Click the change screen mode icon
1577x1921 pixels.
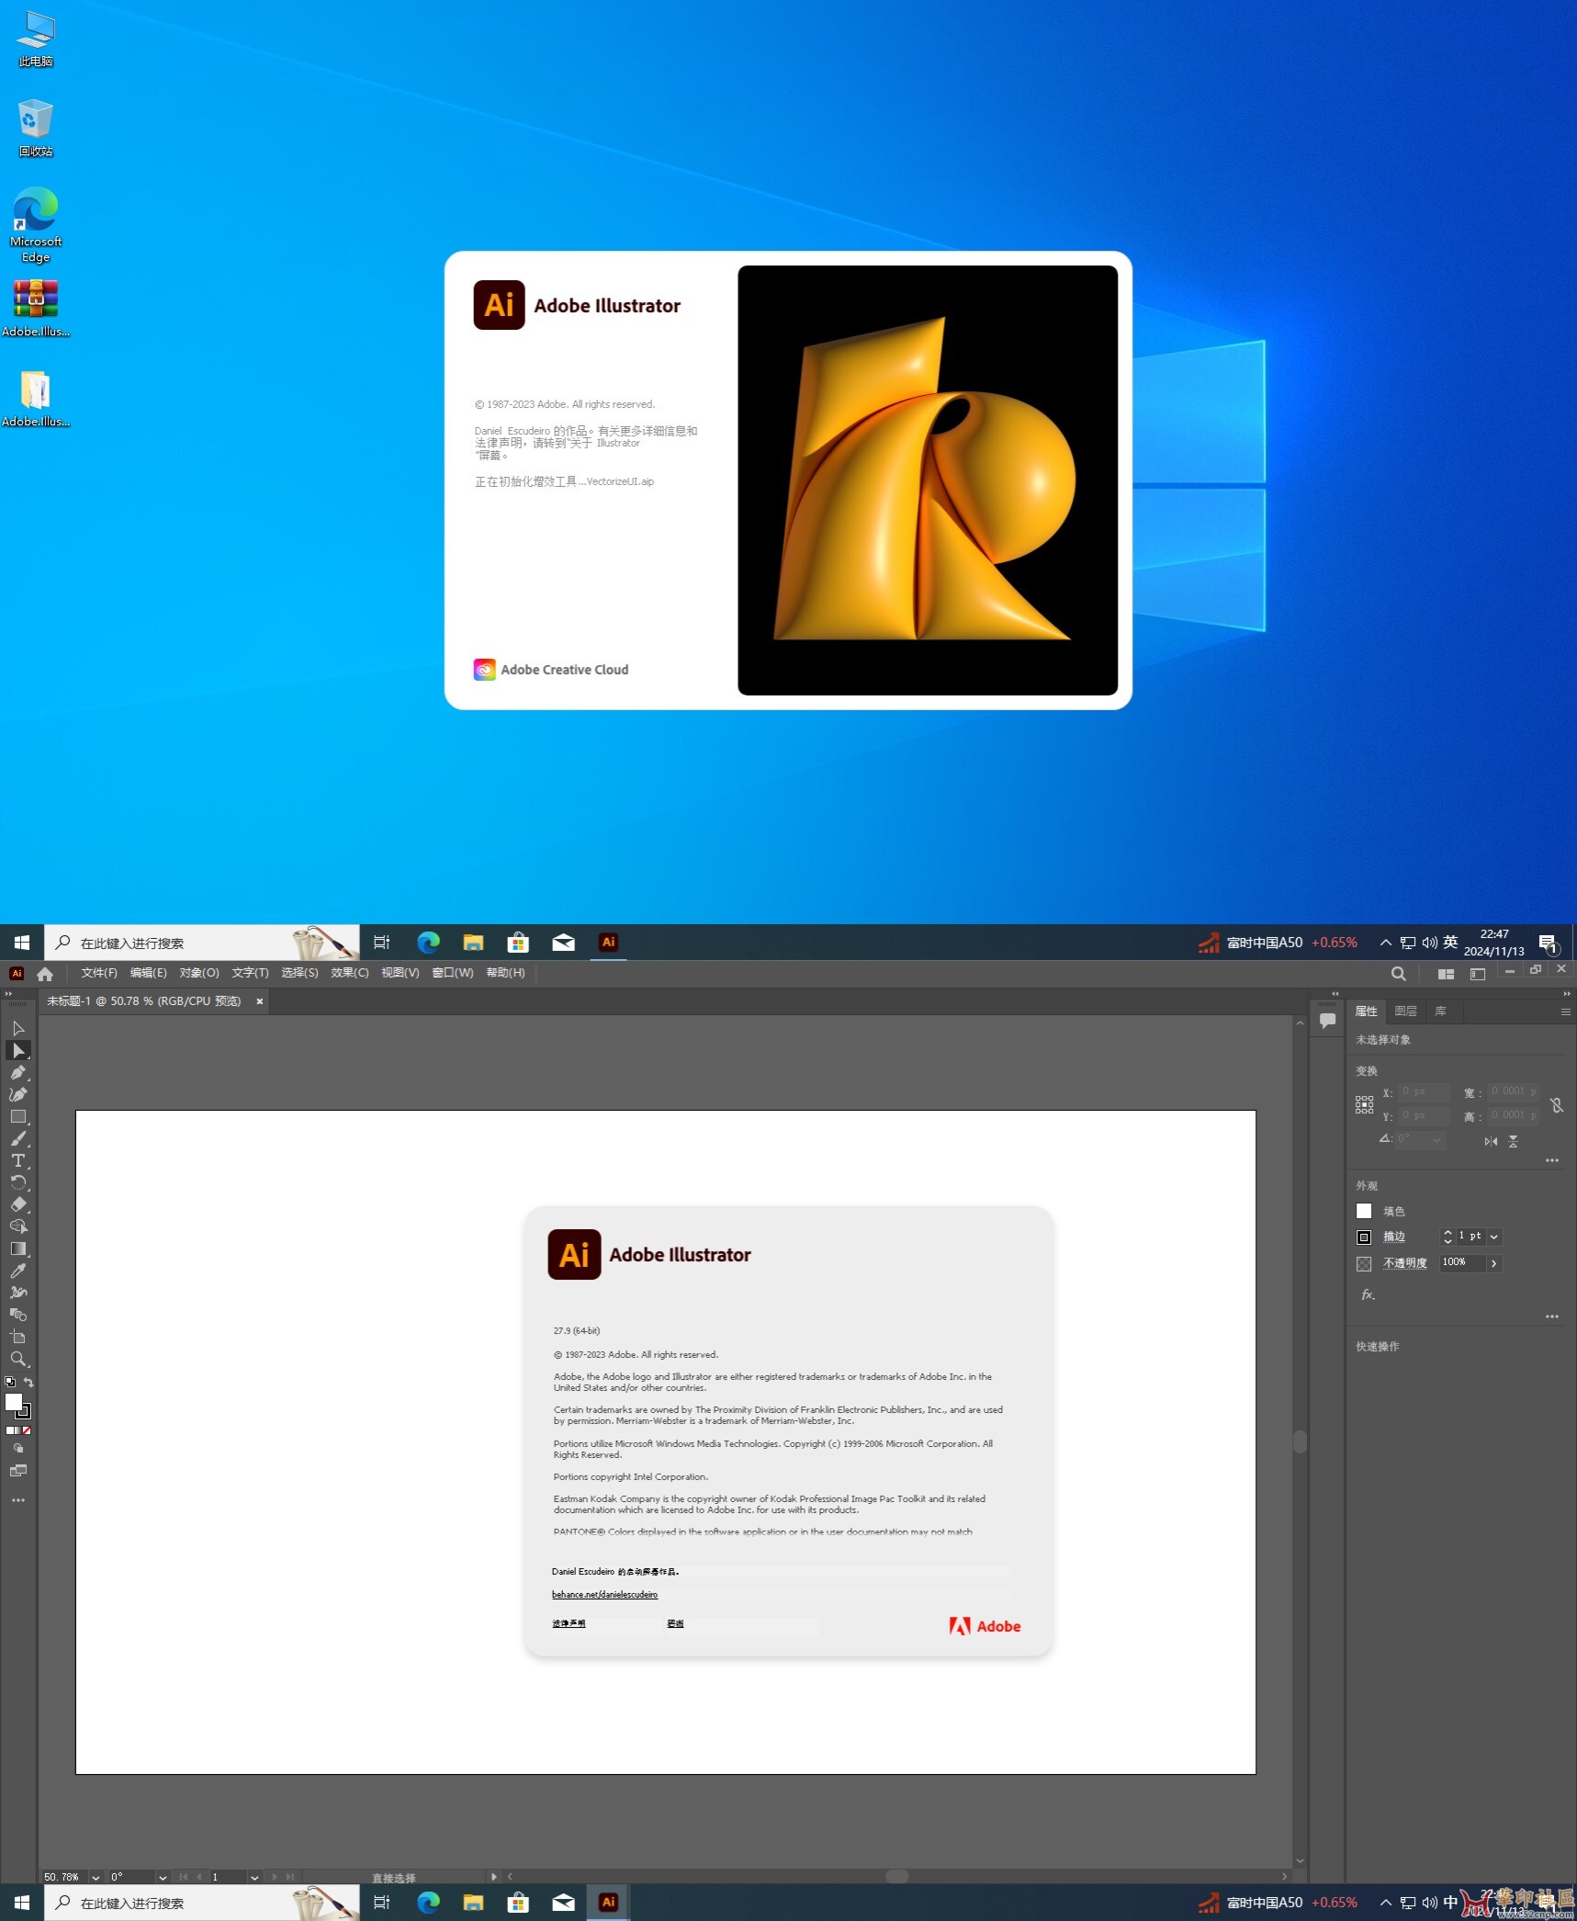(18, 1471)
